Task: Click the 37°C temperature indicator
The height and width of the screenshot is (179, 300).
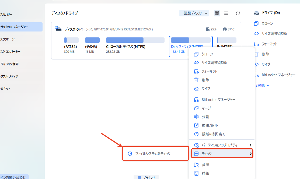Action: (225, 29)
